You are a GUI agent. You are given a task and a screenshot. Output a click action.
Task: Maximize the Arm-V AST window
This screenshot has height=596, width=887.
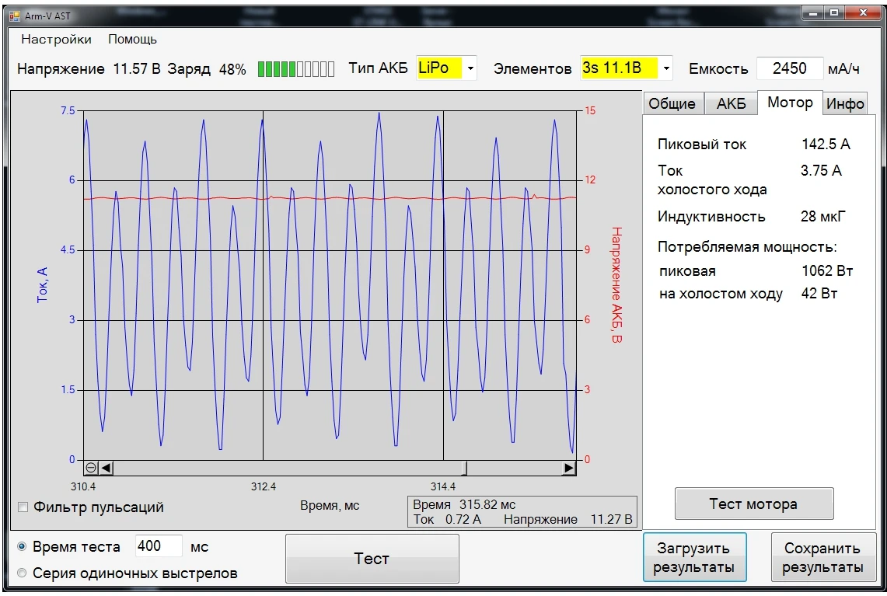click(x=834, y=13)
